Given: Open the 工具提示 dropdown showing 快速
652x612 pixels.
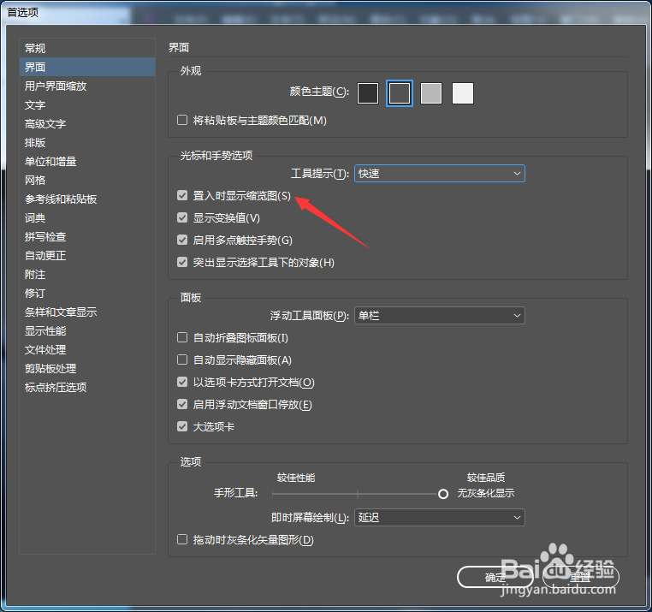Looking at the screenshot, I should pos(440,174).
